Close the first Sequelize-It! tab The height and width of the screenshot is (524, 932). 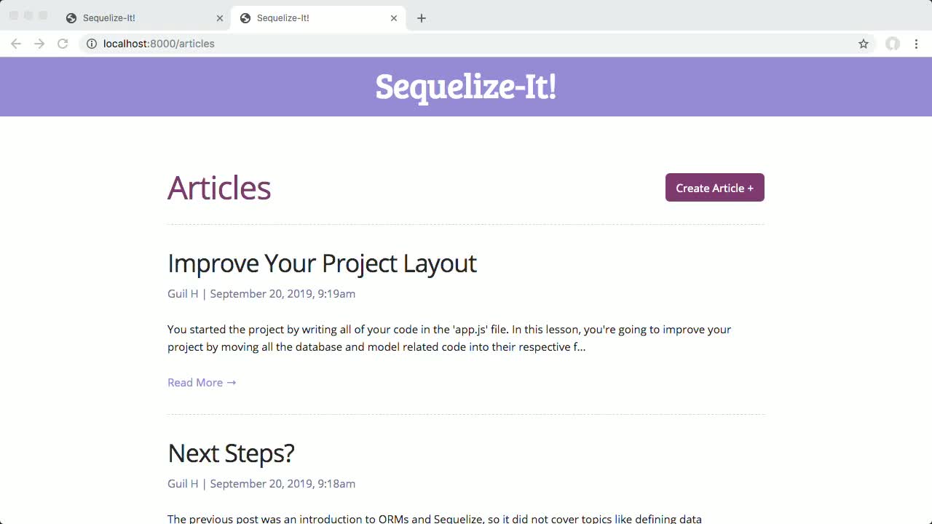(219, 17)
